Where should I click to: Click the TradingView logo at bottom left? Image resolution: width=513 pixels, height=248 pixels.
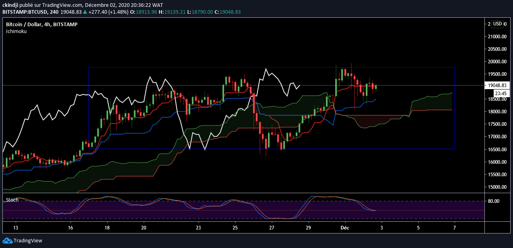(x=22, y=240)
